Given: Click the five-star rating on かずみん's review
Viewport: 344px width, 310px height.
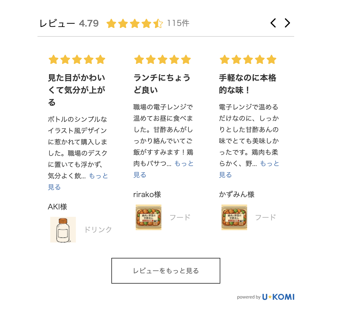Looking at the screenshot, I should [x=248, y=60].
